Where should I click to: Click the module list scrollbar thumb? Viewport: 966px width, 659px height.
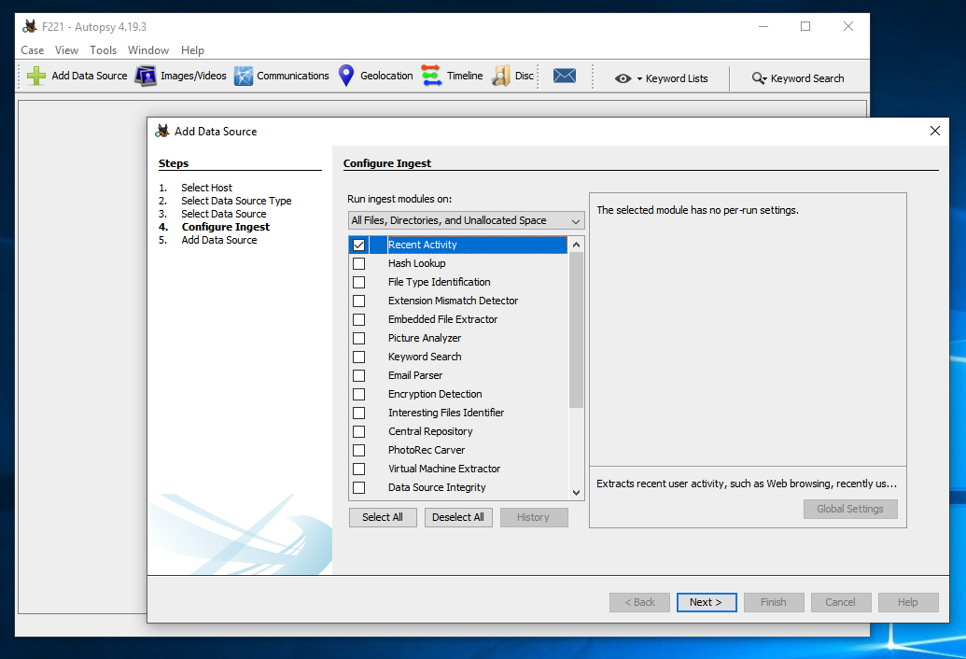[576, 330]
